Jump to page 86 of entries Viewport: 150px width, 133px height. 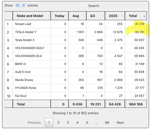pos(107,122)
